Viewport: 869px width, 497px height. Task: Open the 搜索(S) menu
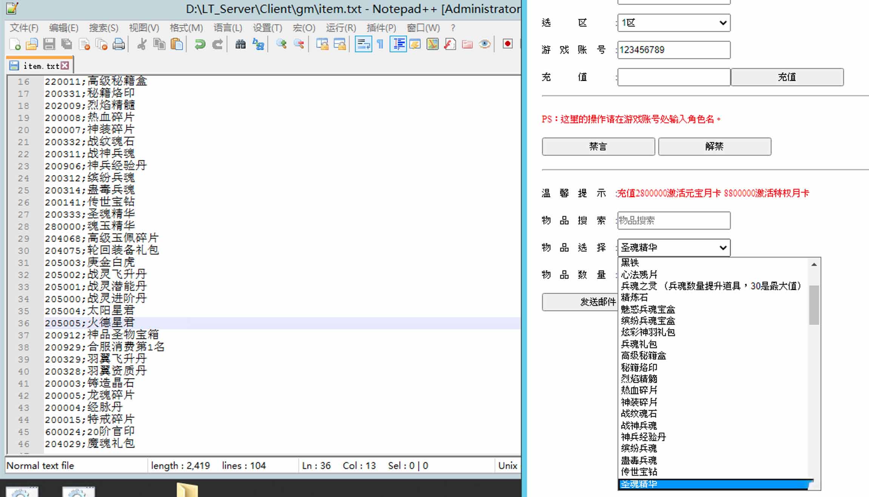click(x=103, y=28)
